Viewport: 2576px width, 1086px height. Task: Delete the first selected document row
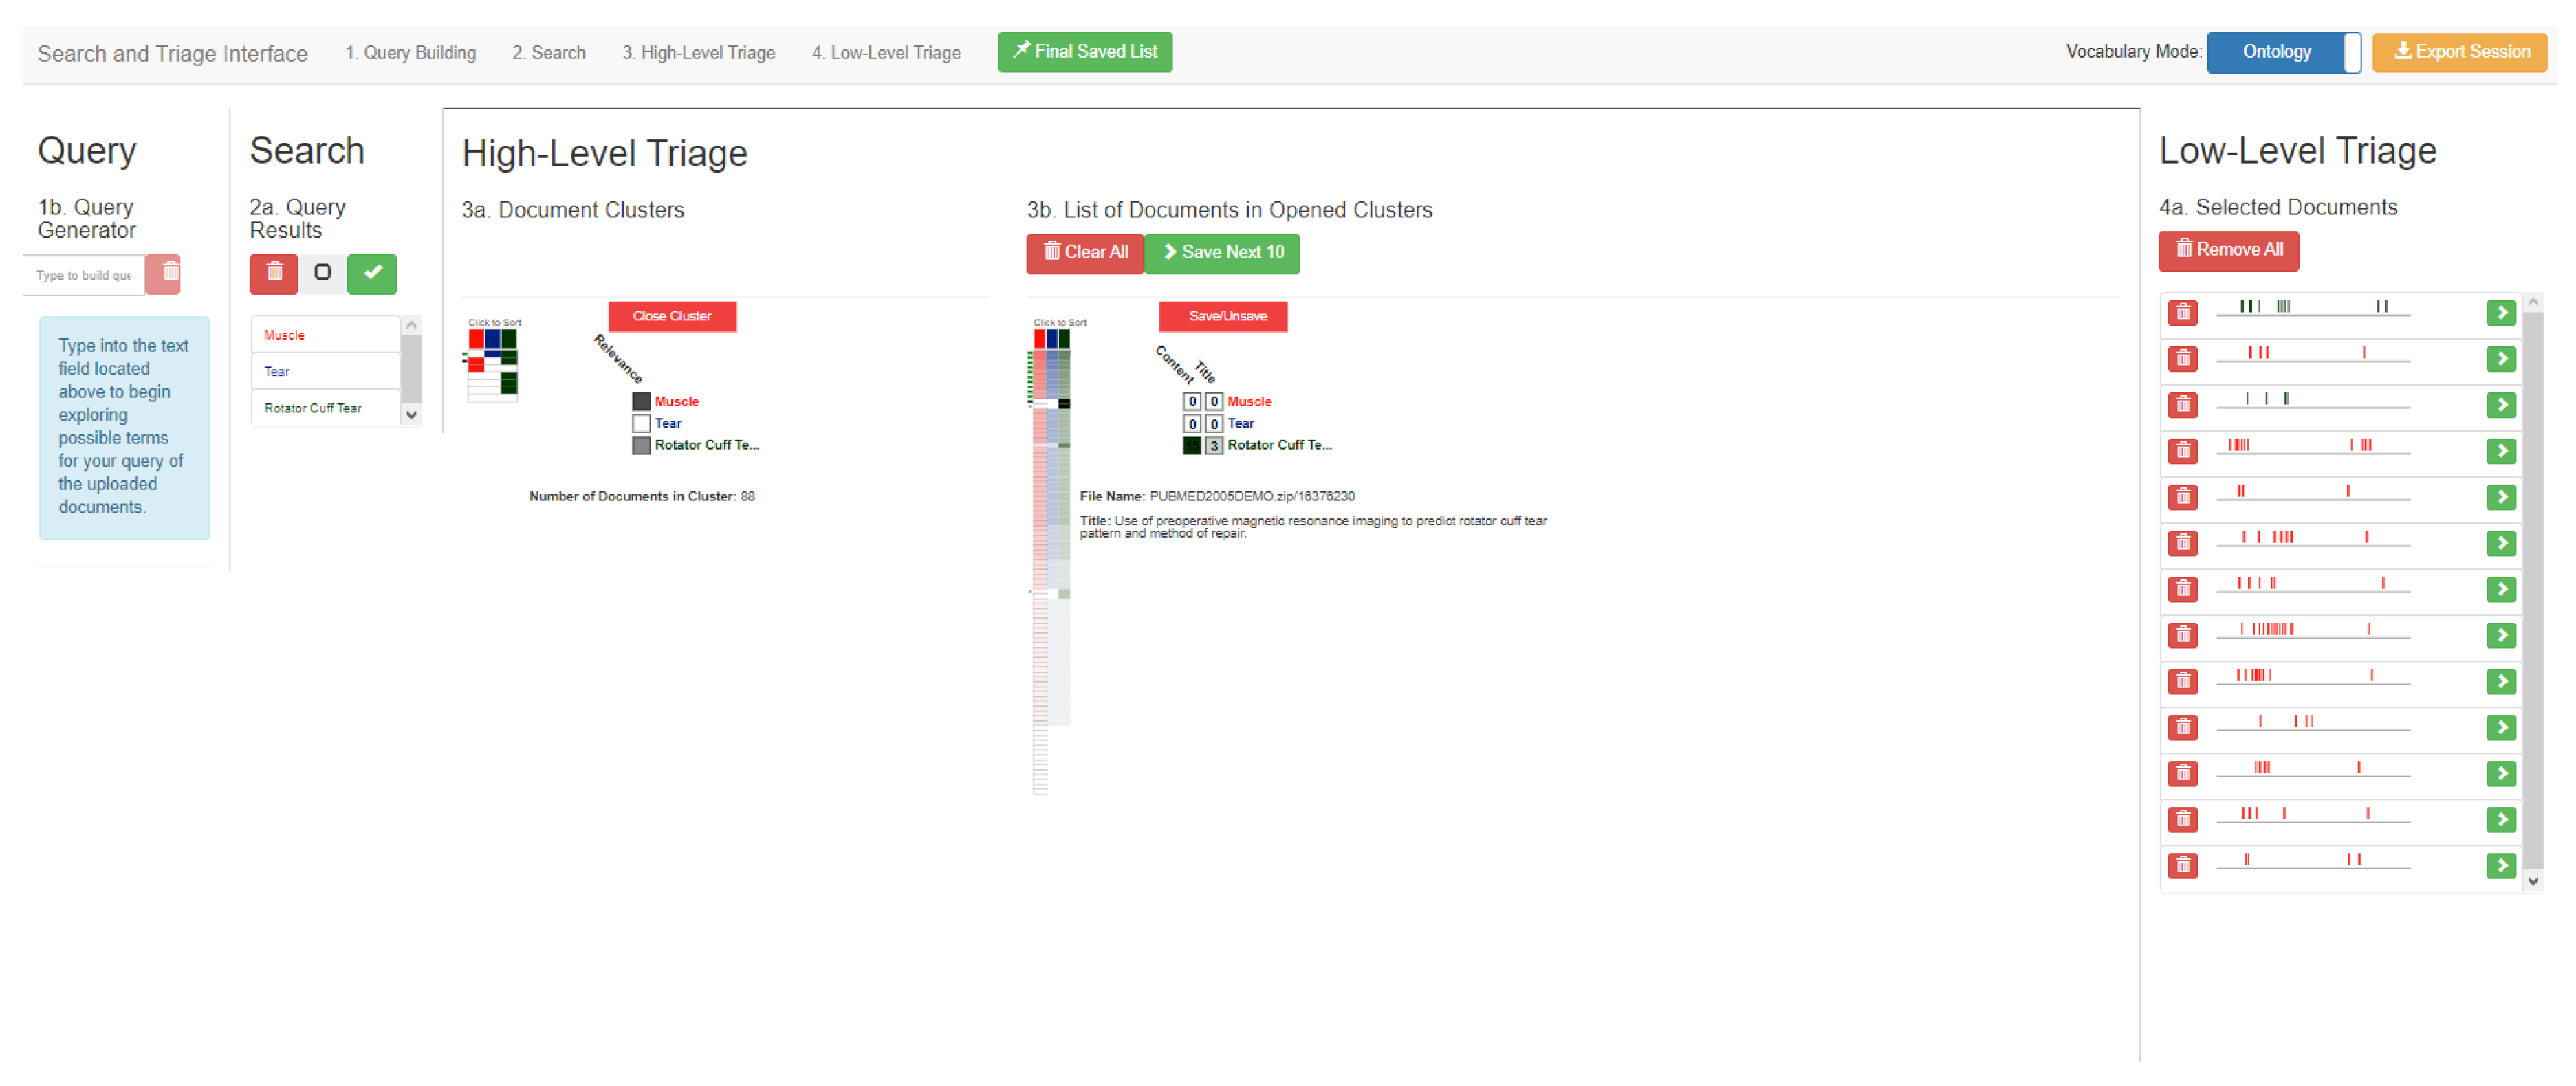coord(2183,313)
